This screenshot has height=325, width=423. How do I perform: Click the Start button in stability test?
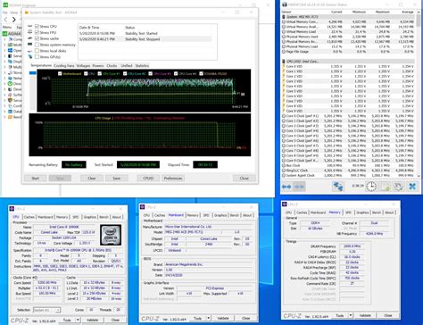pos(35,179)
